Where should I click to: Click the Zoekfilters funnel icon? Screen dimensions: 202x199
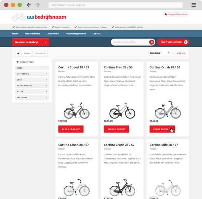click(x=18, y=62)
